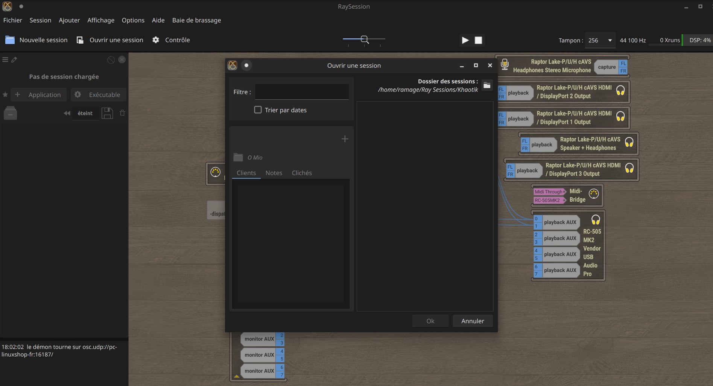Viewport: 713px width, 386px height.
Task: Stop JACK transport with the square button
Action: (x=478, y=40)
